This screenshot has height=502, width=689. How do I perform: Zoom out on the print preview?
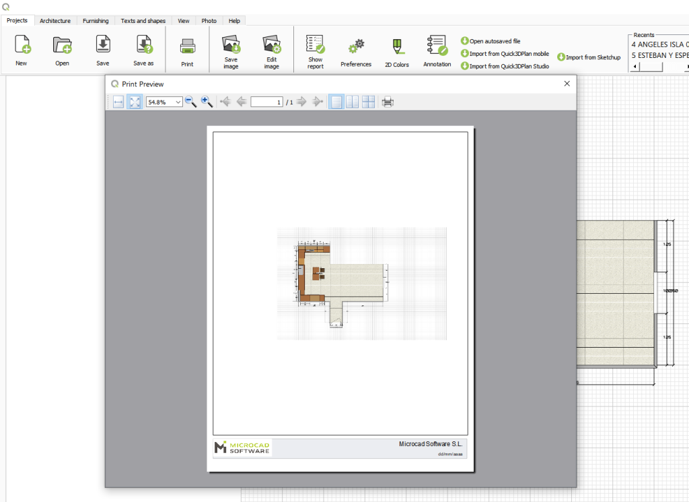click(x=191, y=102)
